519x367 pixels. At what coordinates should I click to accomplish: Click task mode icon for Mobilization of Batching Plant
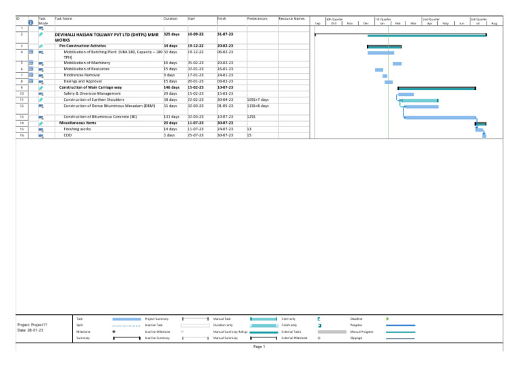coord(41,52)
